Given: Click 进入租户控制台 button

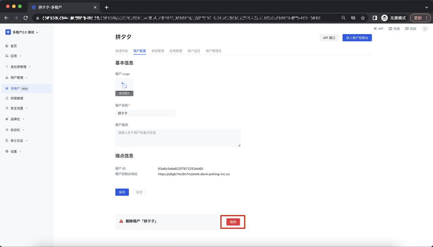Looking at the screenshot, I should click(357, 38).
